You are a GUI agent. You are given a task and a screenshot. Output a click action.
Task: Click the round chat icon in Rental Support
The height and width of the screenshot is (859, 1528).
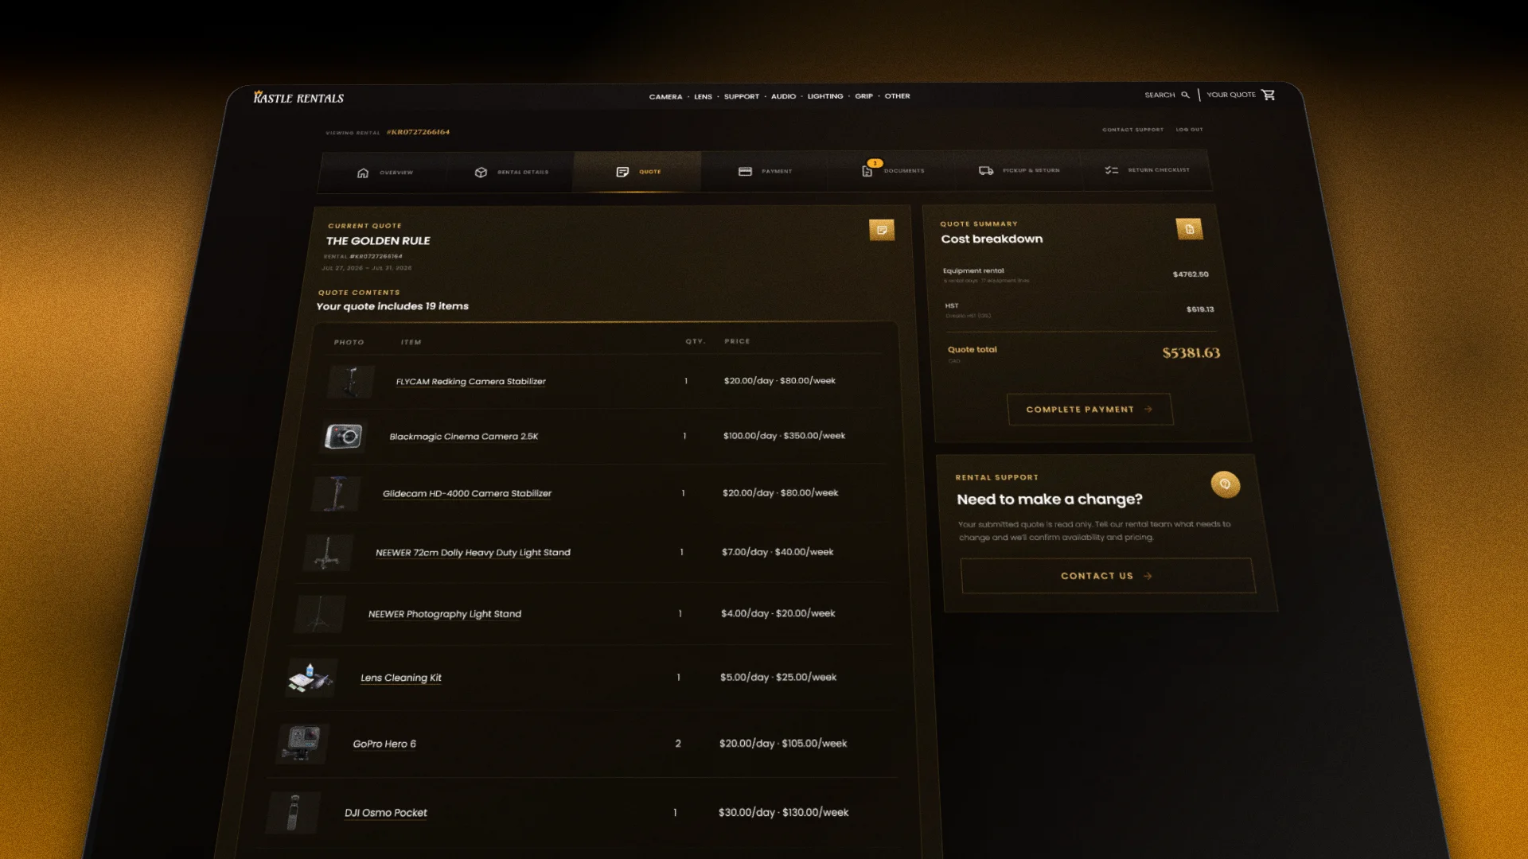coord(1226,484)
